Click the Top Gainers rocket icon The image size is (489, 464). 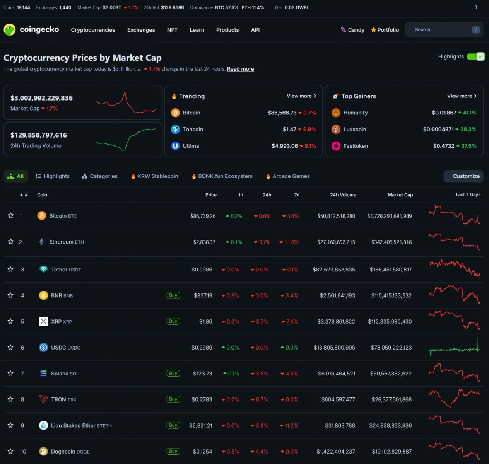(335, 96)
